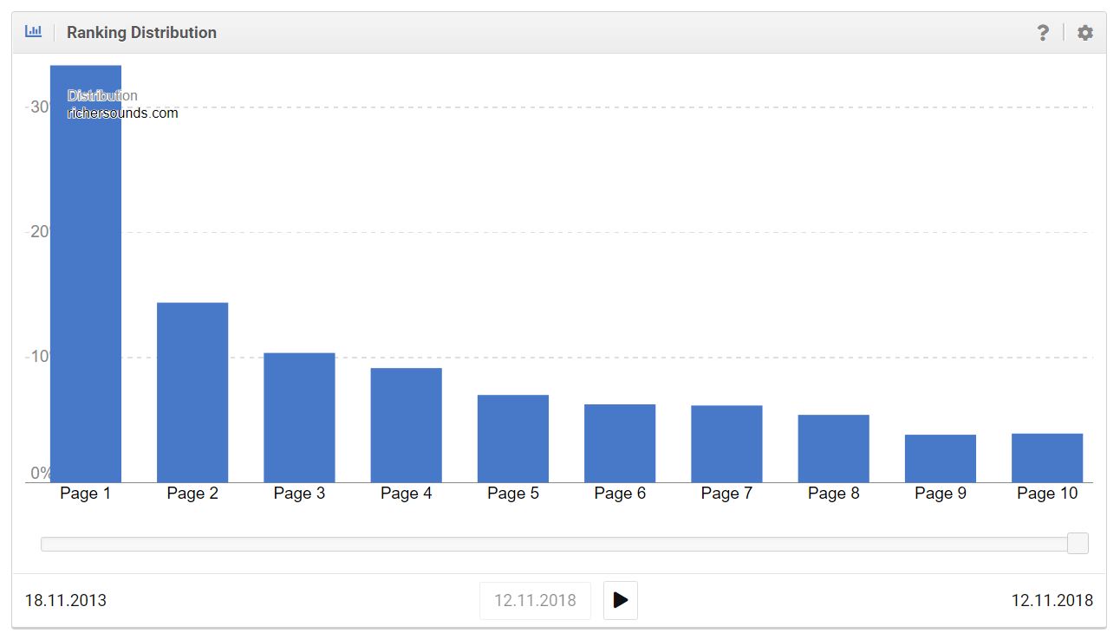1120x639 pixels.
Task: Select the Page 8 bar
Action: (x=833, y=449)
